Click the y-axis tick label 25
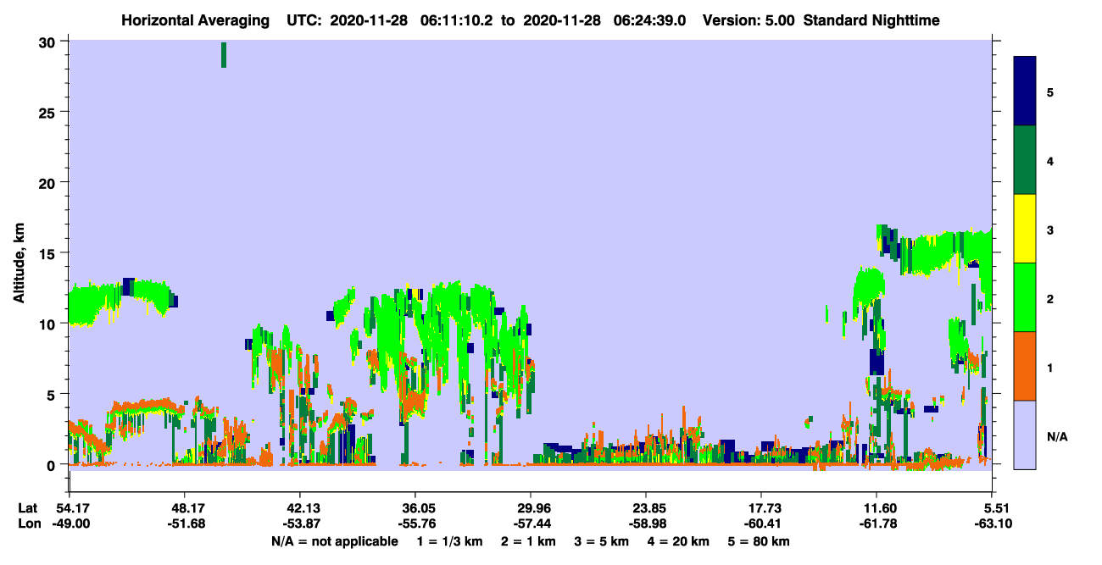This screenshot has height=565, width=1102. click(x=49, y=112)
